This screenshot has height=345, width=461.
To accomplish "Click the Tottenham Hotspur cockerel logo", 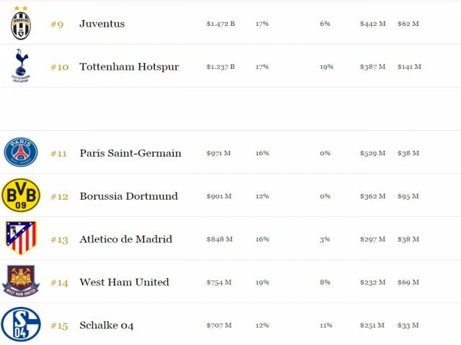I will tap(21, 66).
